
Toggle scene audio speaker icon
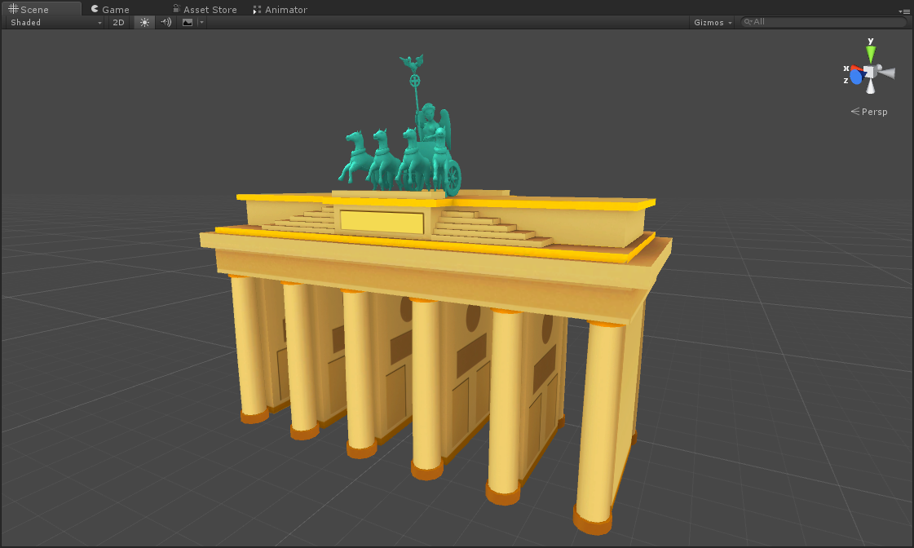click(166, 22)
